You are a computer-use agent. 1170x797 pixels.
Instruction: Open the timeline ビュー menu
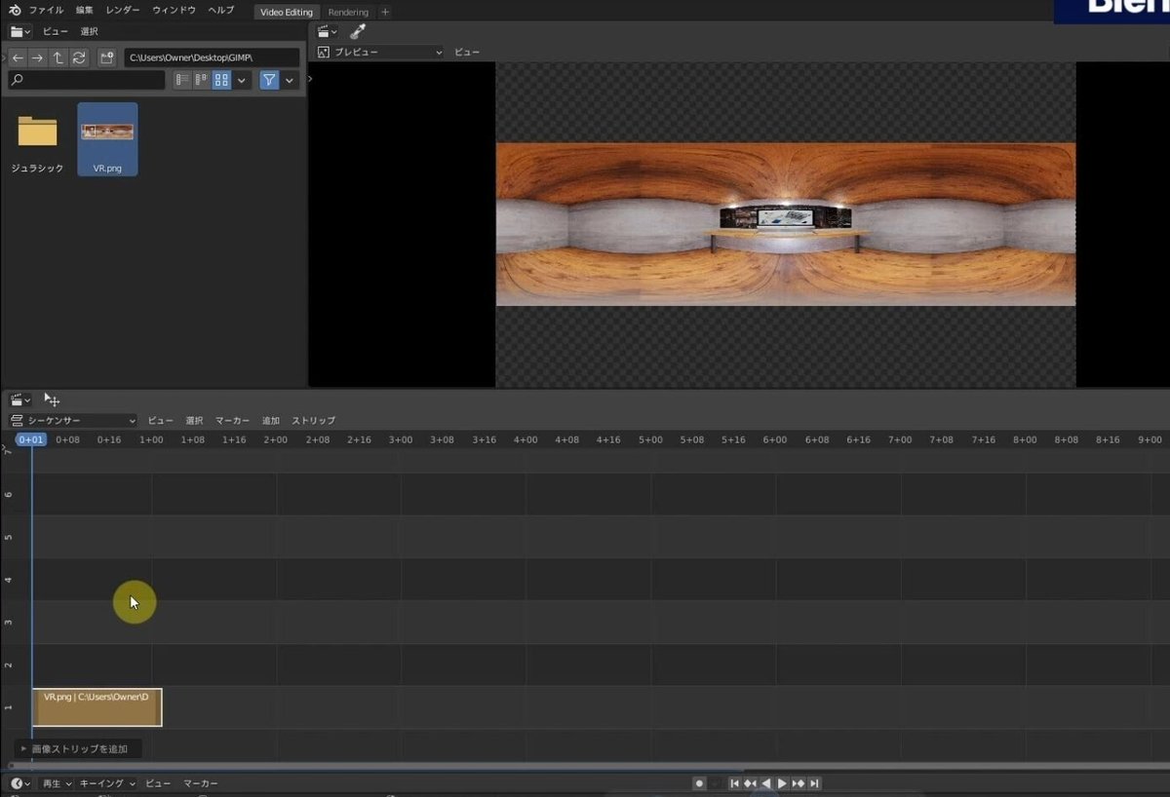click(x=158, y=783)
